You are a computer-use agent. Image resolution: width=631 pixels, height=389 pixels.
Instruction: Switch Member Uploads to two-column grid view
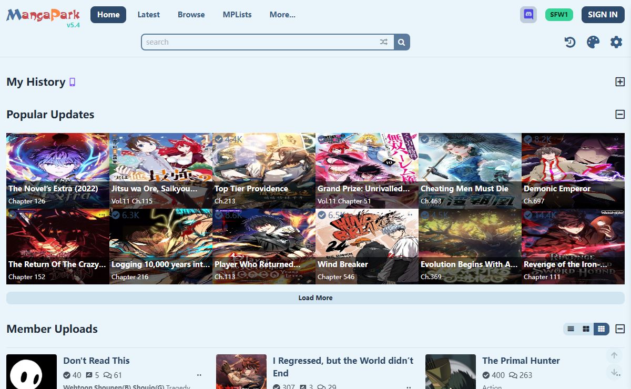tap(586, 329)
